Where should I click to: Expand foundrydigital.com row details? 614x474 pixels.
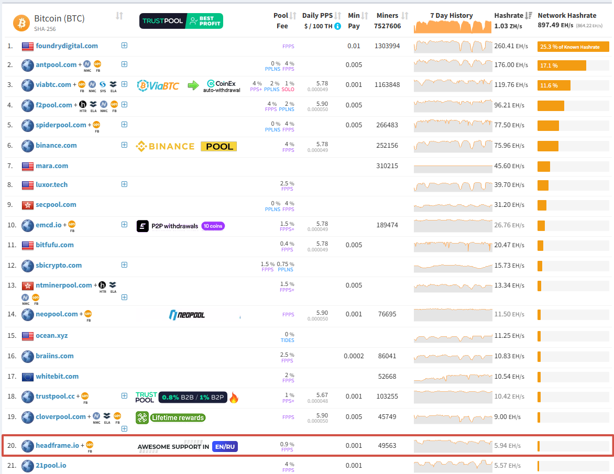(124, 46)
